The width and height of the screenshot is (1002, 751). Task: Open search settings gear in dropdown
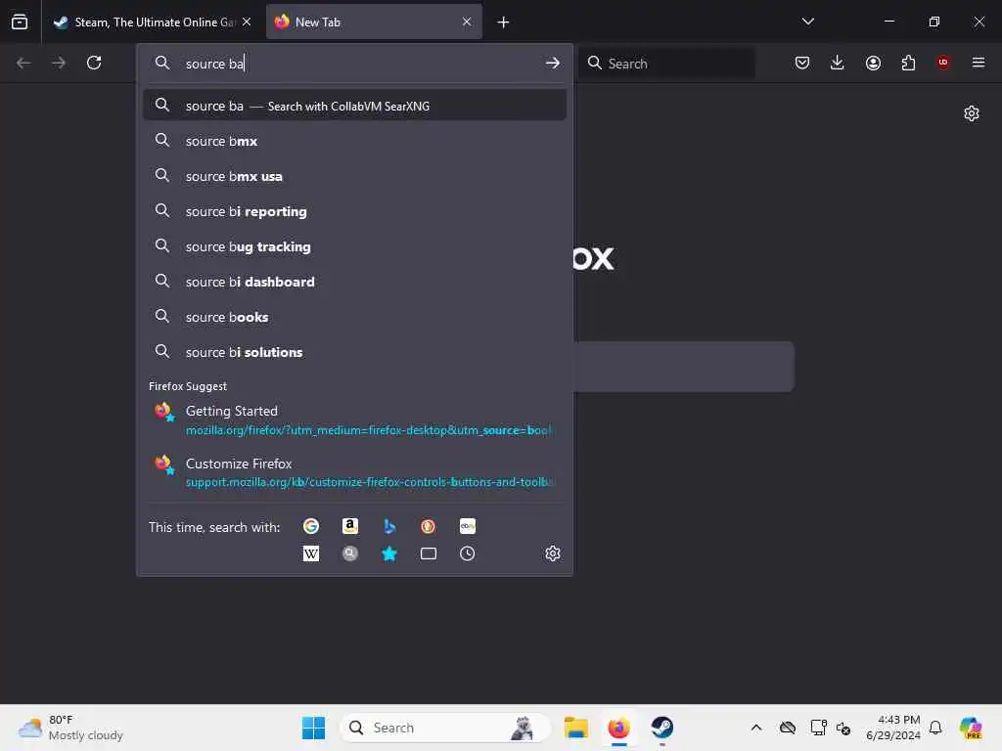(553, 553)
